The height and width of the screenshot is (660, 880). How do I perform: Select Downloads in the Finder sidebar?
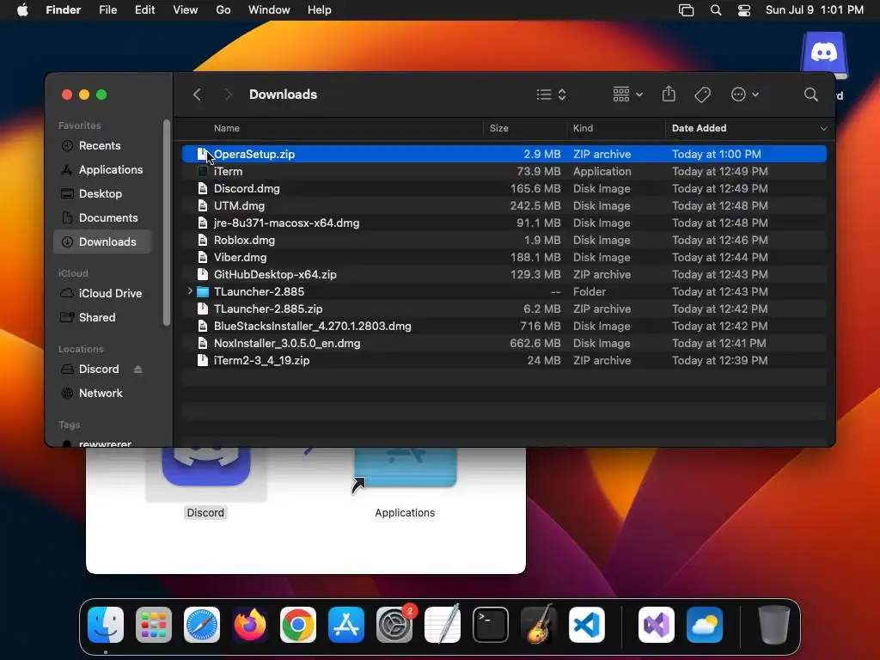pyautogui.click(x=103, y=241)
